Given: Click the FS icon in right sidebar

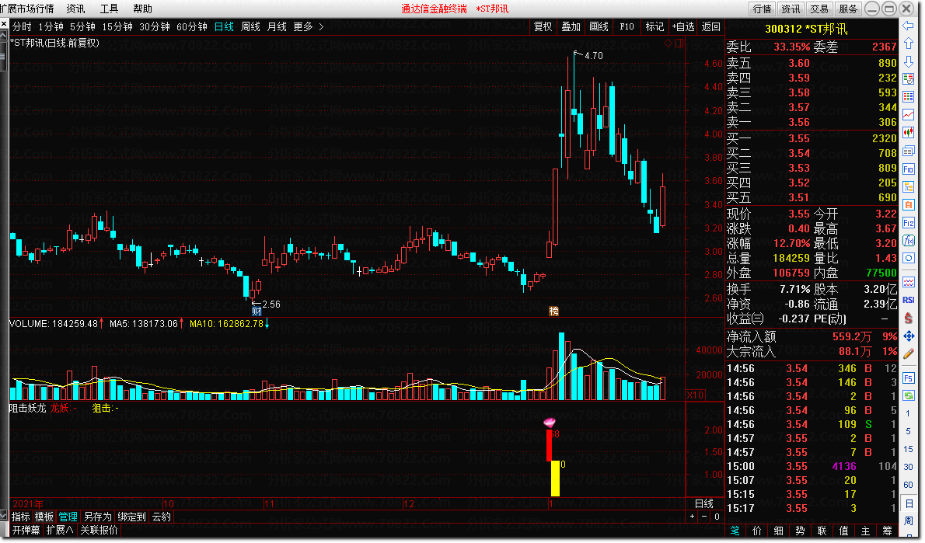Looking at the screenshot, I should (x=909, y=378).
